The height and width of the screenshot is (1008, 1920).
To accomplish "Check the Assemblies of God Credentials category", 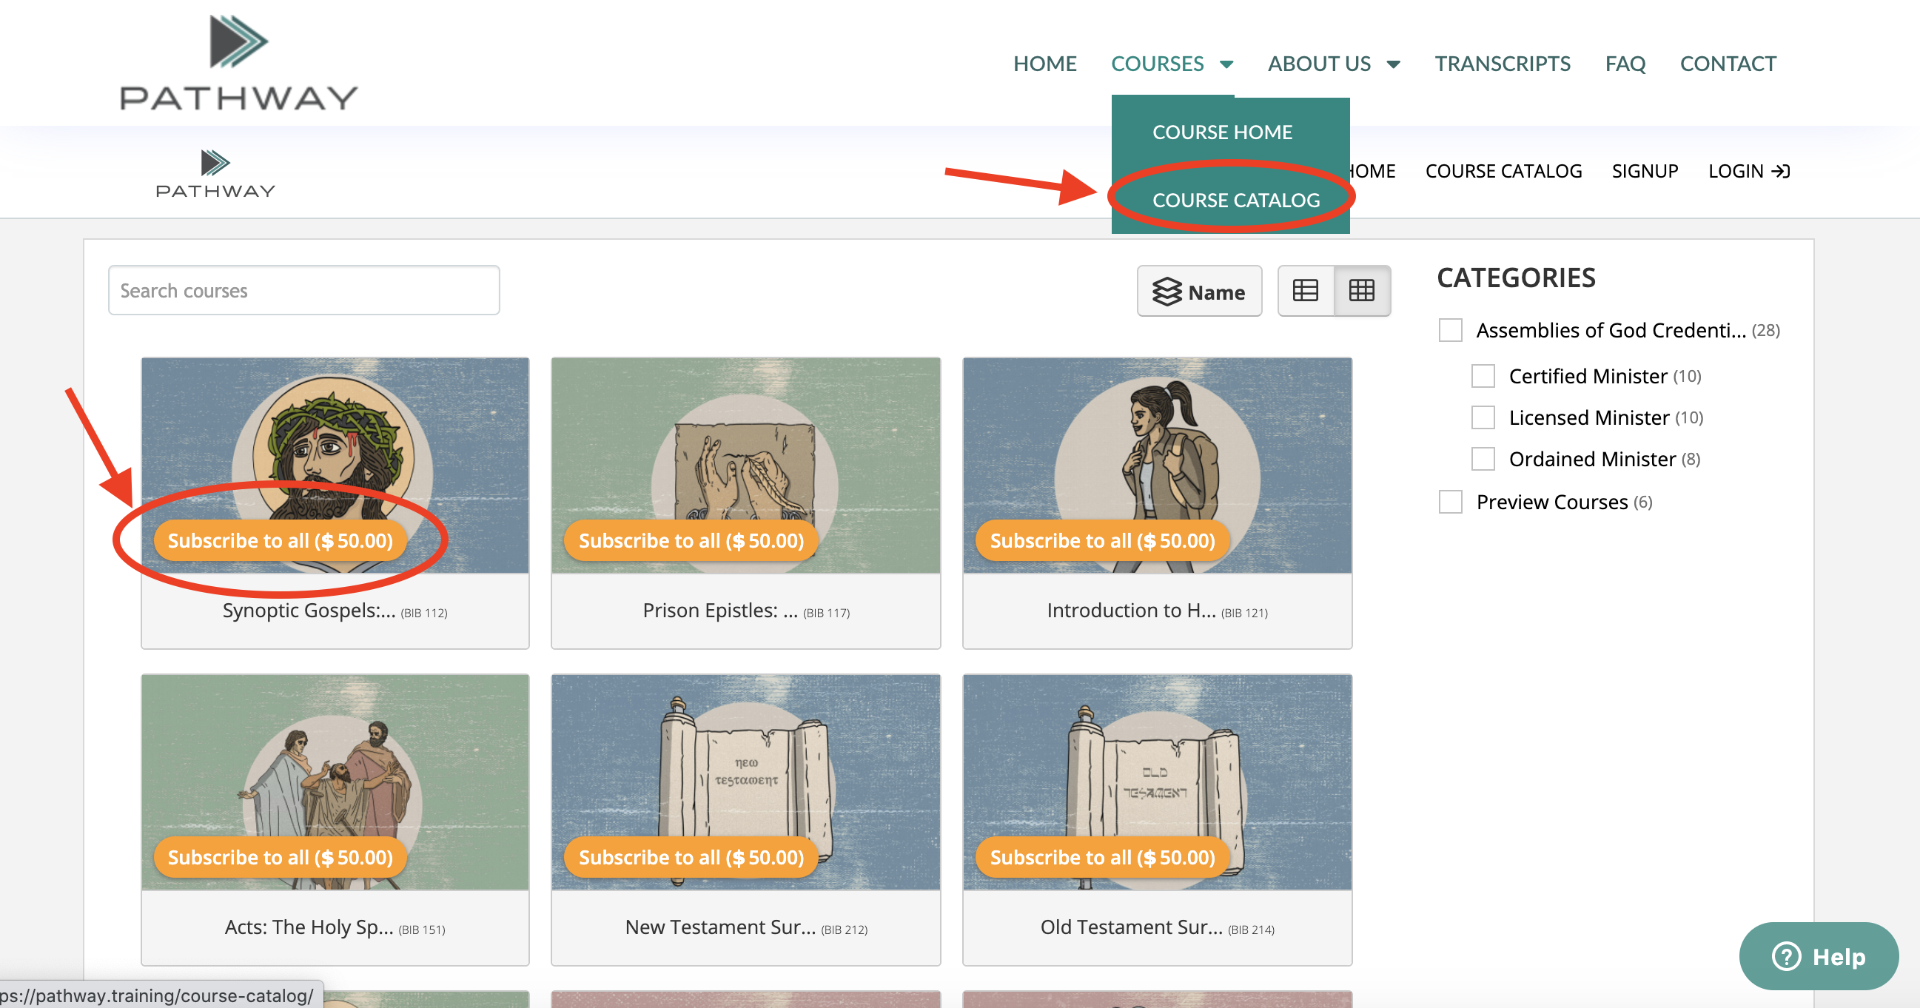I will [x=1450, y=330].
